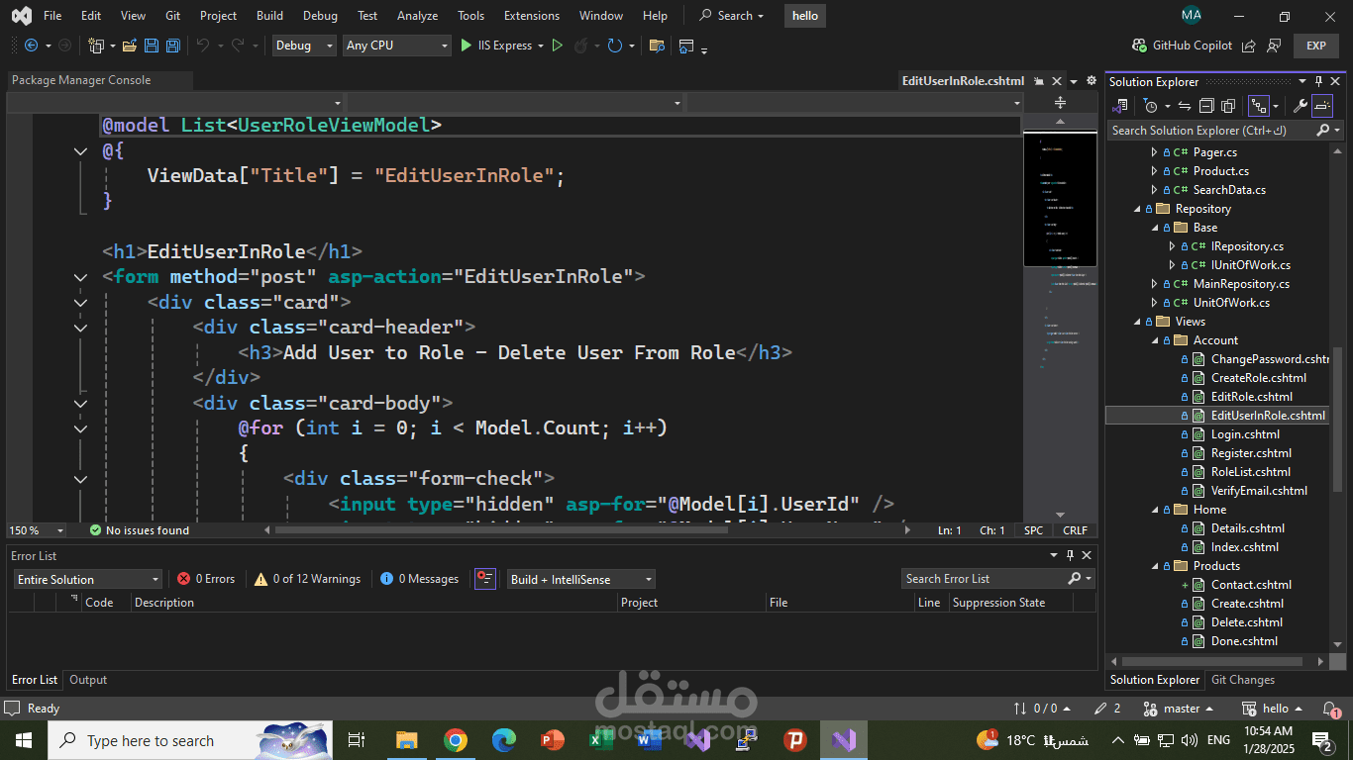Switch to the Output tab
The height and width of the screenshot is (760, 1353).
tap(88, 680)
